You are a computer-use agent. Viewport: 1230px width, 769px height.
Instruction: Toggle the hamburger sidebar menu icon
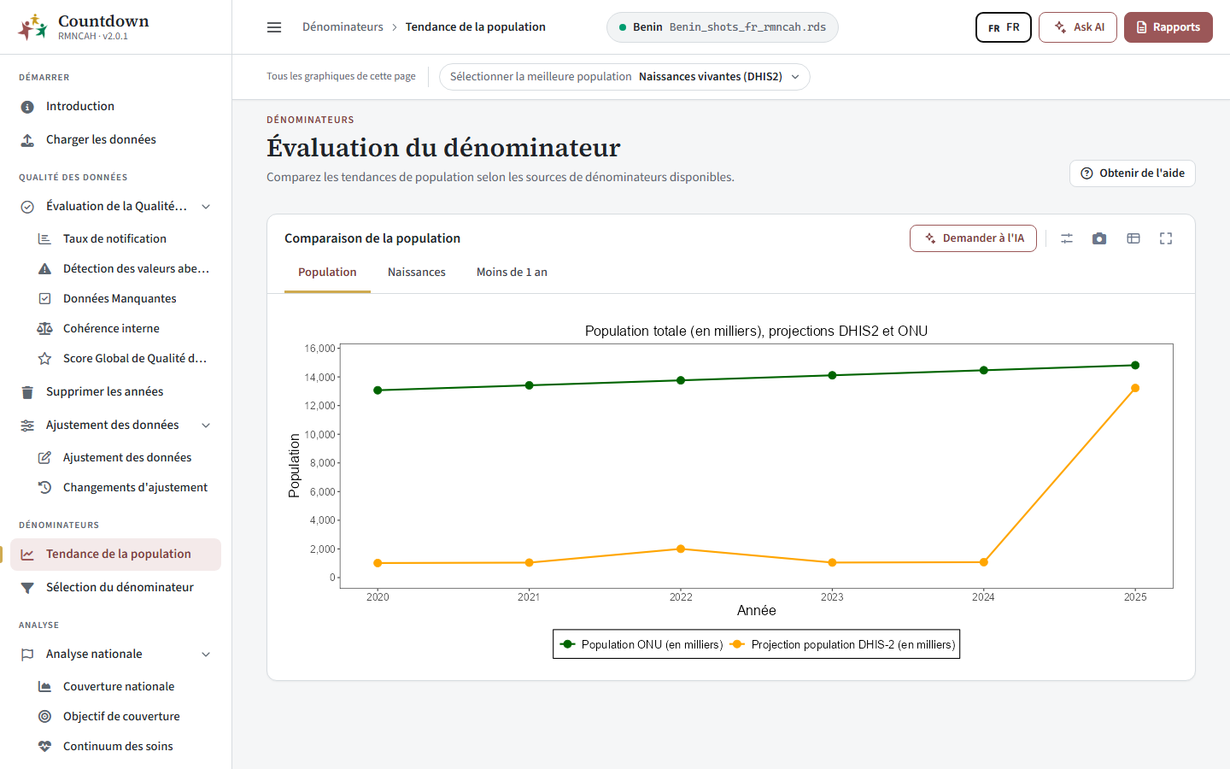pyautogui.click(x=274, y=27)
